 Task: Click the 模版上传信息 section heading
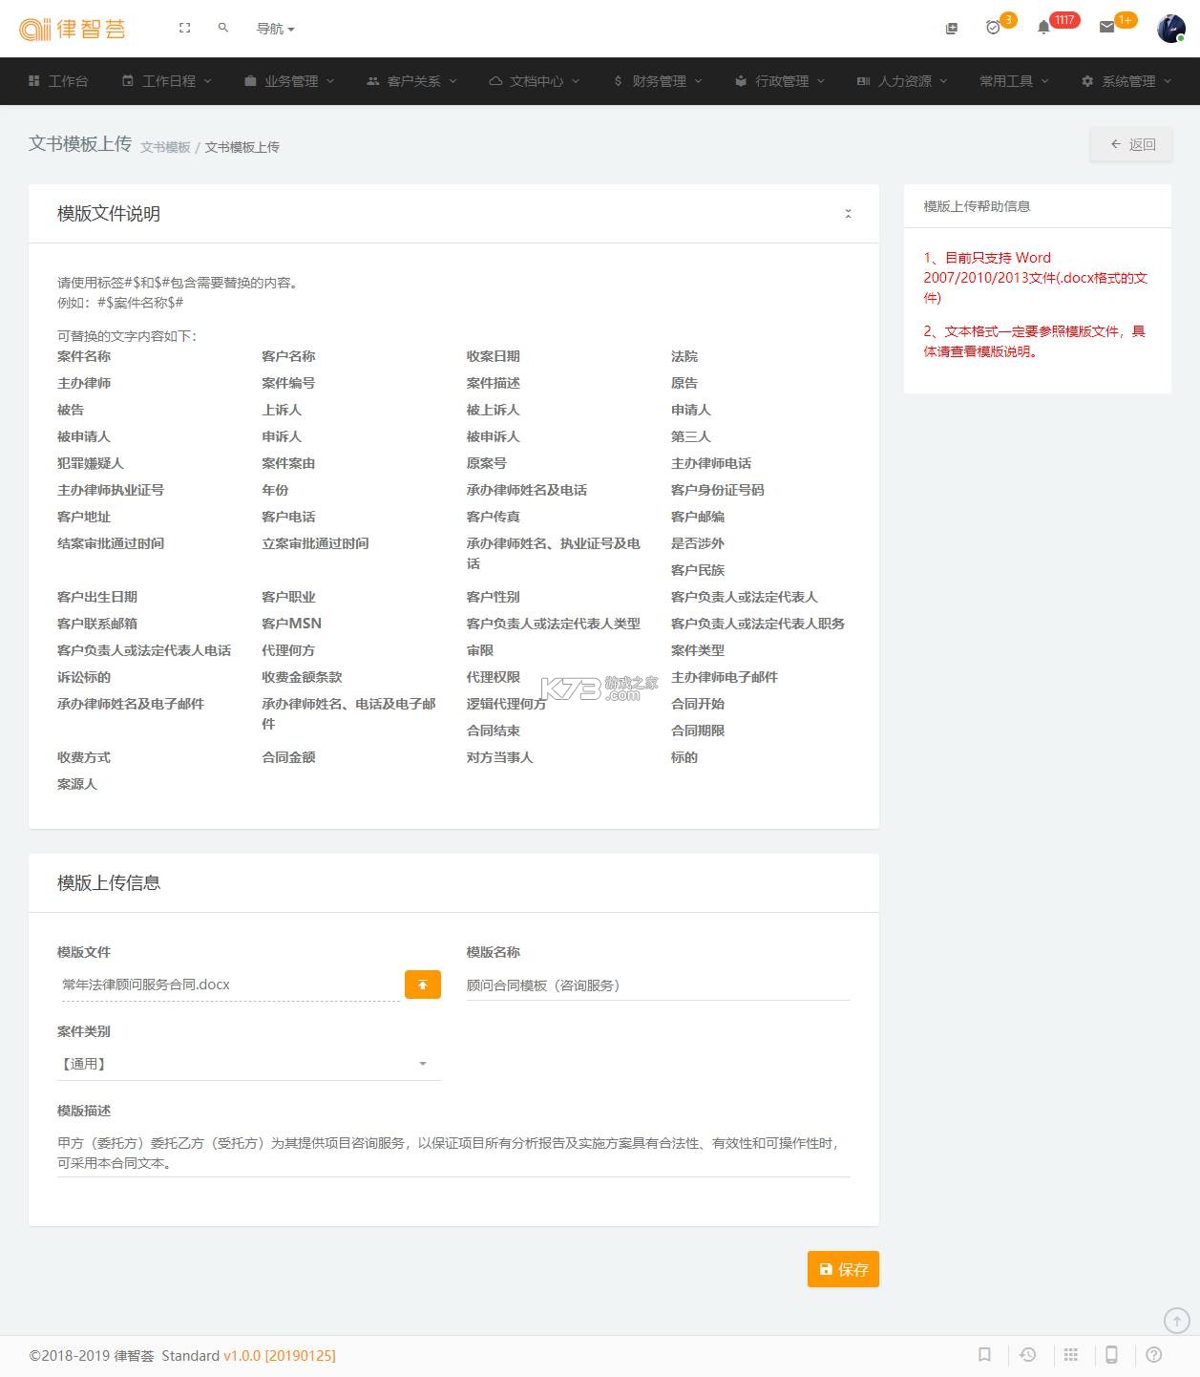pyautogui.click(x=109, y=882)
